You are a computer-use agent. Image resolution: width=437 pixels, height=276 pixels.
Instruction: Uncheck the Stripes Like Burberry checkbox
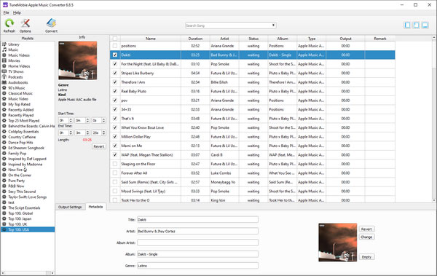click(115, 73)
